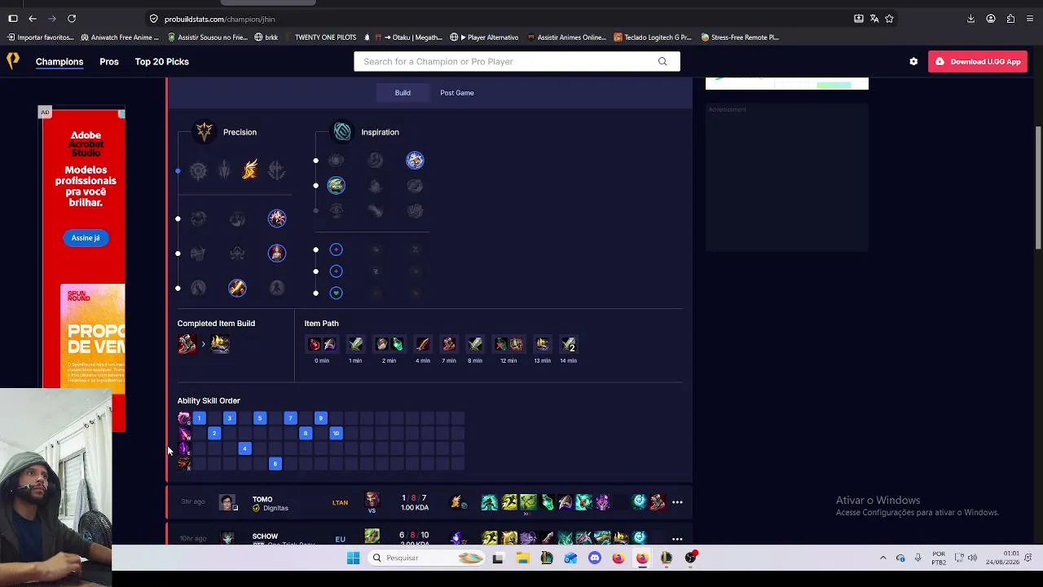Click the Q ability icon in skill order
Image resolution: width=1043 pixels, height=587 pixels.
click(184, 418)
